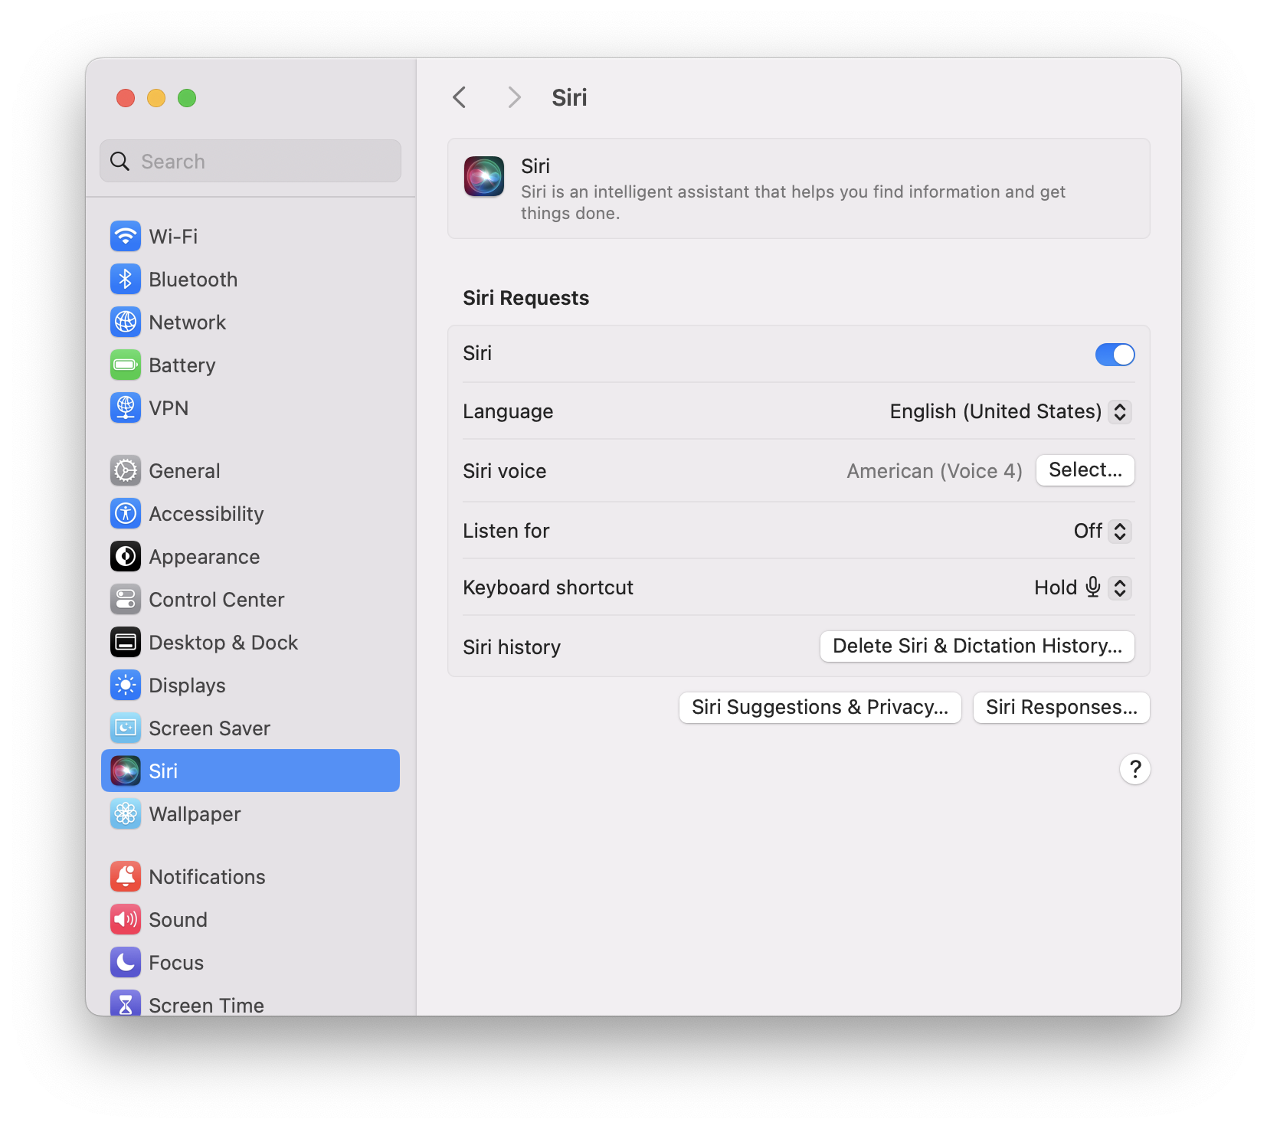This screenshot has width=1267, height=1129.
Task: Open Bluetooth settings
Action: click(x=250, y=279)
